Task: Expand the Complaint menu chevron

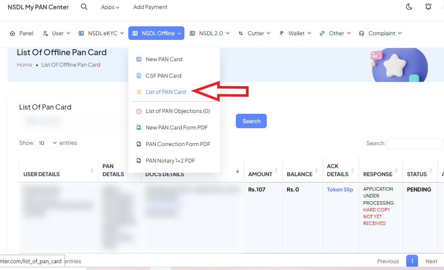Action: point(400,34)
